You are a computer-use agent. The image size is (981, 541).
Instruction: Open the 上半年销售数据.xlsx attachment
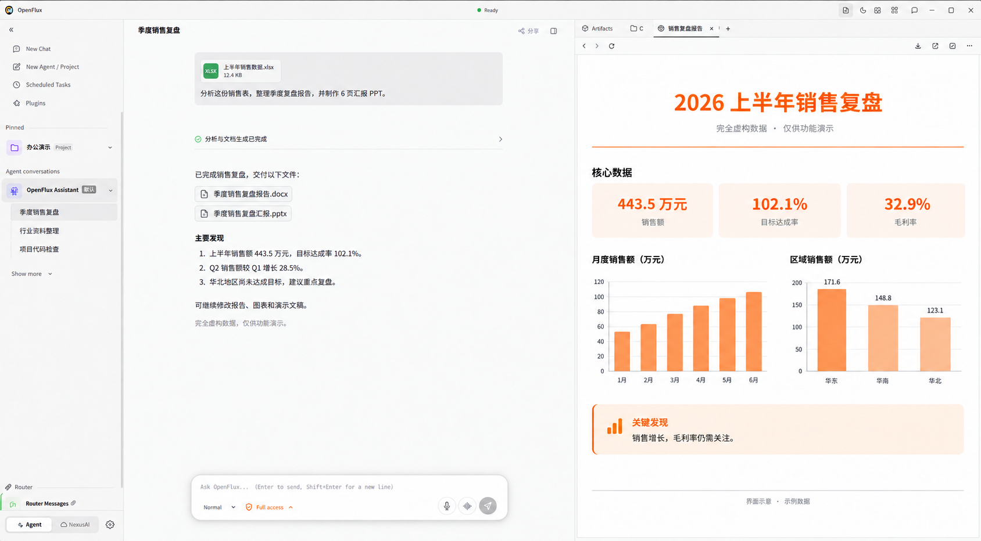pos(241,71)
